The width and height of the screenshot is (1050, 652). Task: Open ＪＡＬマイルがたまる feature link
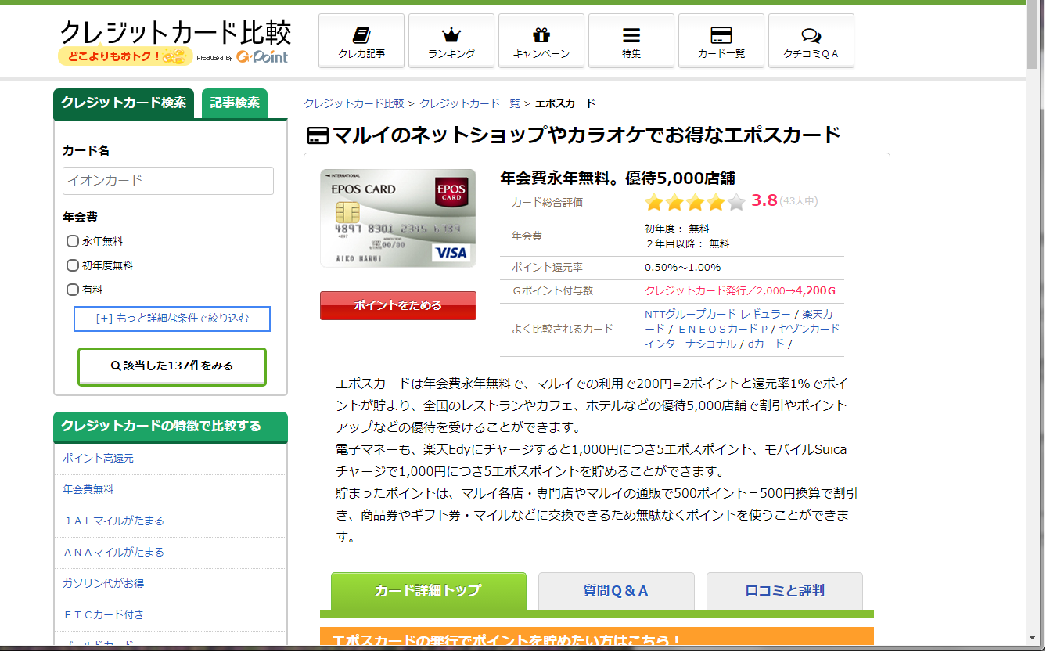tap(113, 521)
